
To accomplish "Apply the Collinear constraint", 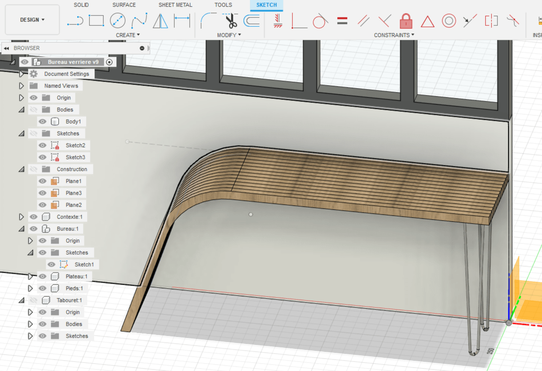I will click(470, 21).
